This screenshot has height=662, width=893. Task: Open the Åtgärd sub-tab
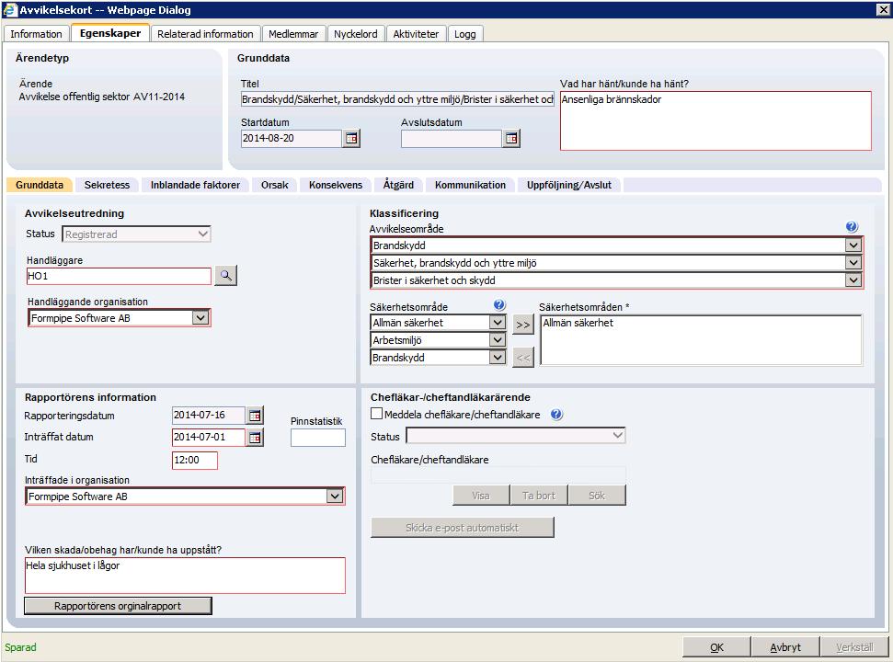(398, 185)
